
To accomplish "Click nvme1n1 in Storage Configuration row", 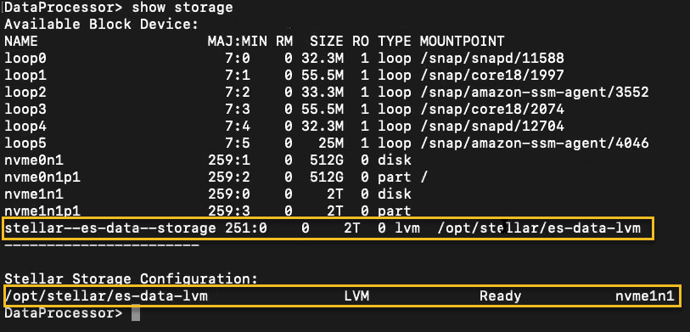I will coord(645,295).
